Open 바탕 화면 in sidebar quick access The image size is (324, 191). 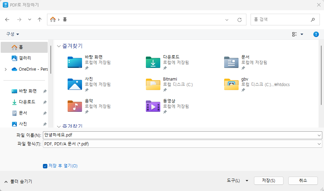[24, 91]
